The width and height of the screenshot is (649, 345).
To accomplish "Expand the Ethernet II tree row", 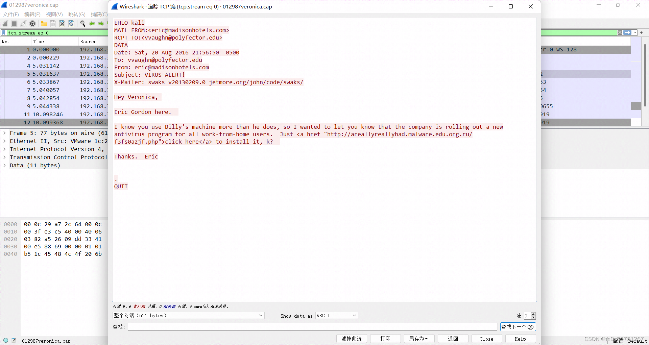I will (x=4, y=141).
